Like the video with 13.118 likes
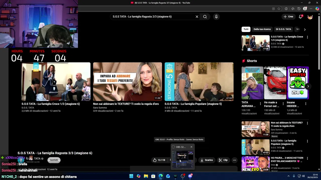 click(x=159, y=160)
